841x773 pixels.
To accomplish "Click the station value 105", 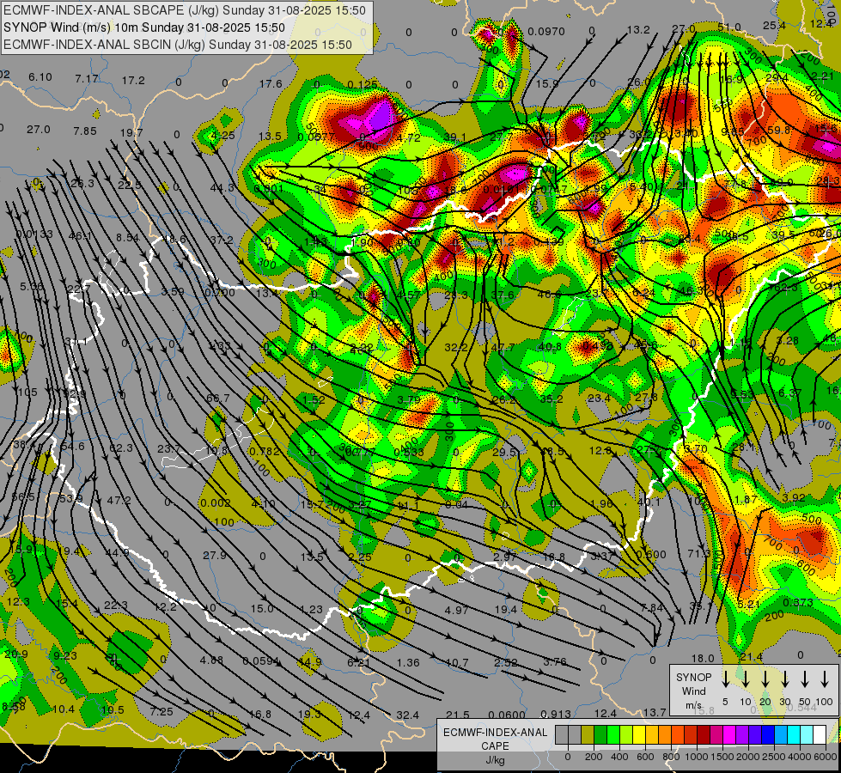I will (x=27, y=393).
